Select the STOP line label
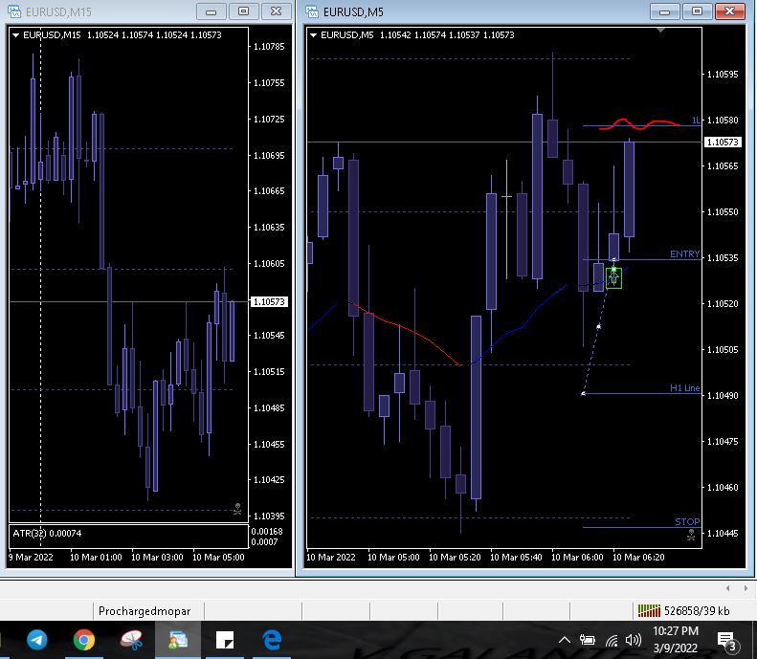This screenshot has height=659, width=757. 687,521
